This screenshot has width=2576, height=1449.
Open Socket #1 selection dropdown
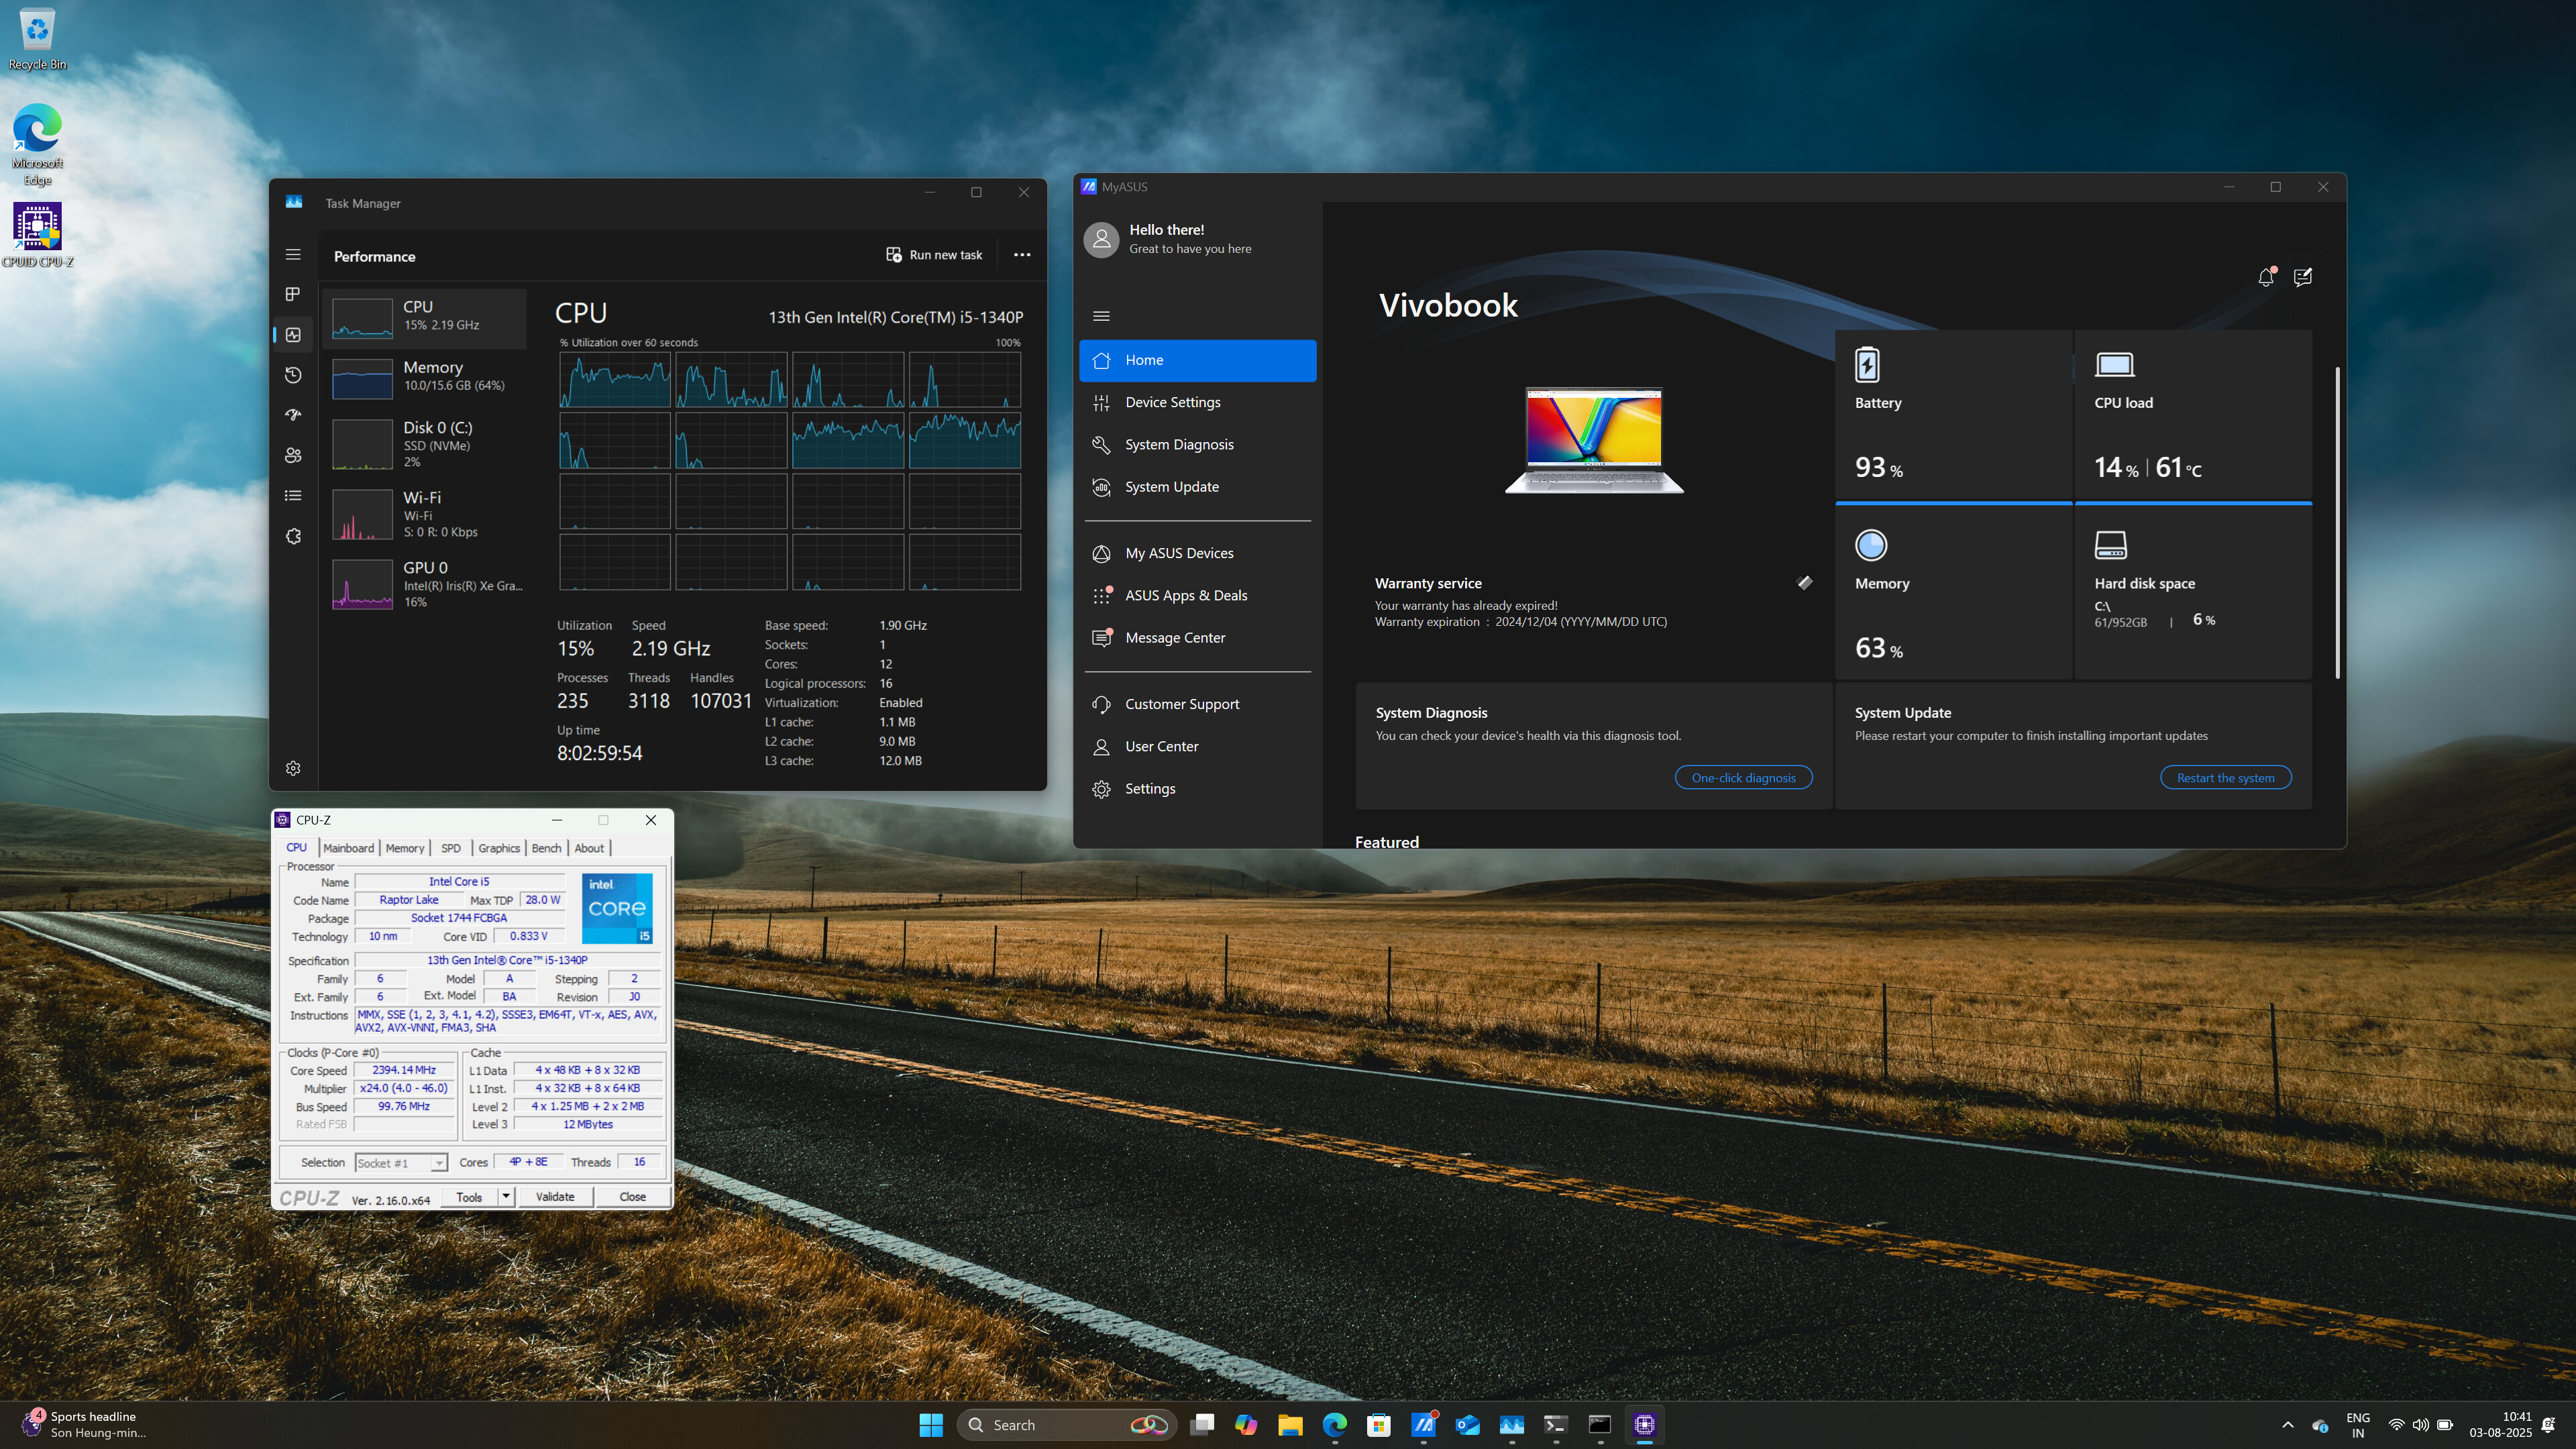(x=401, y=1163)
